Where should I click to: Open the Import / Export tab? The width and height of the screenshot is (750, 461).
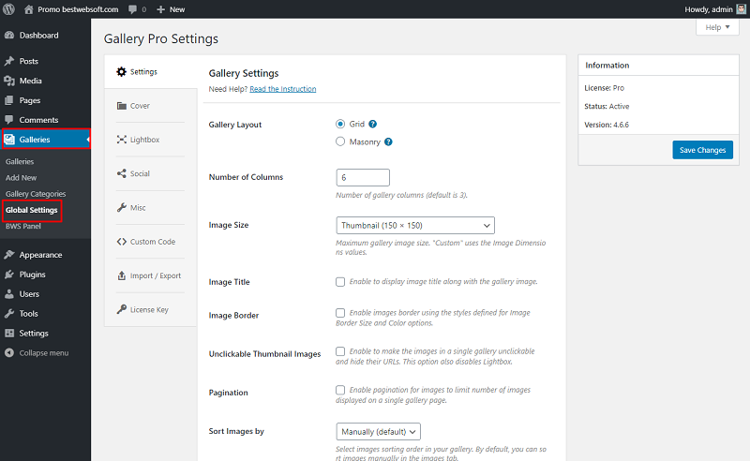click(x=150, y=275)
